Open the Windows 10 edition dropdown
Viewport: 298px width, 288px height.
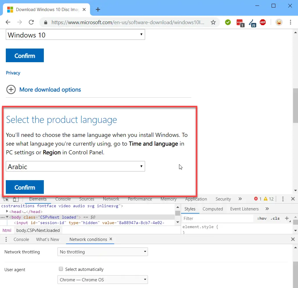tap(75, 35)
